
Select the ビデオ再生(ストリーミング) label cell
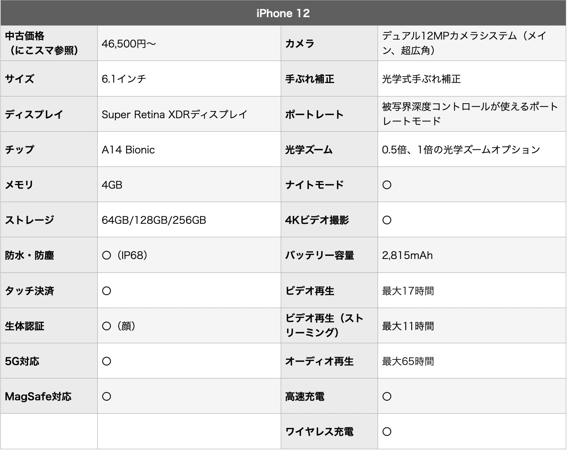click(329, 326)
